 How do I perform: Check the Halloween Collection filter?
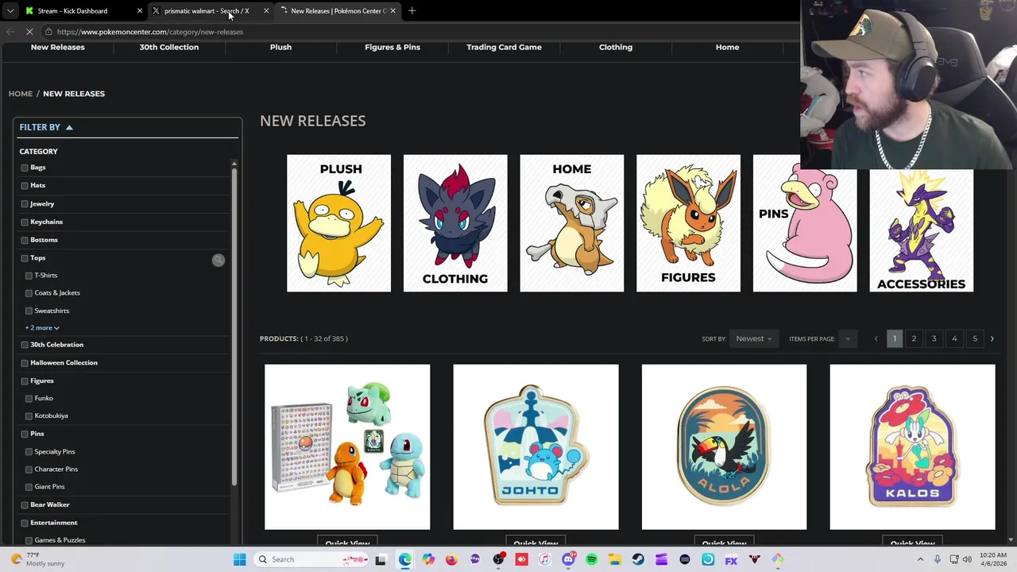(25, 363)
